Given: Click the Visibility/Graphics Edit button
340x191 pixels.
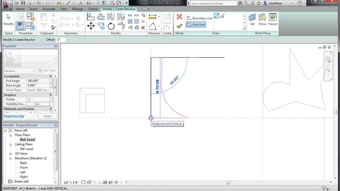Looking at the screenshot, I should tap(38, 104).
